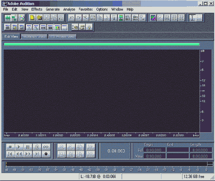Open the Favorites menu
Screen dimensions: 215x181
pyautogui.click(x=86, y=10)
